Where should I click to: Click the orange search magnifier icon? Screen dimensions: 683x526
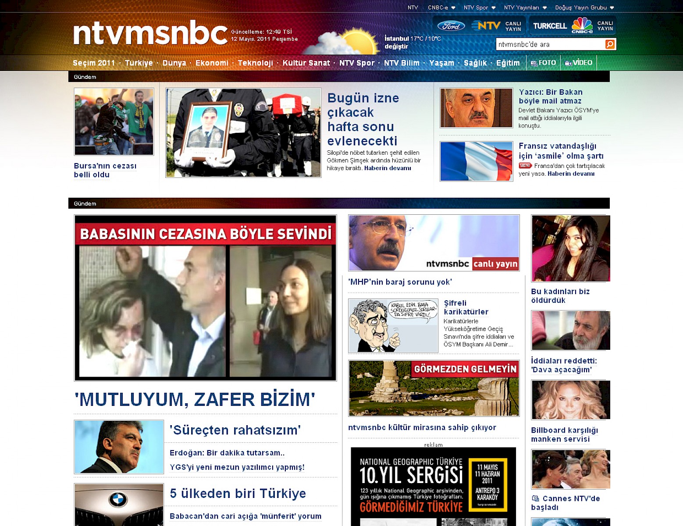610,44
